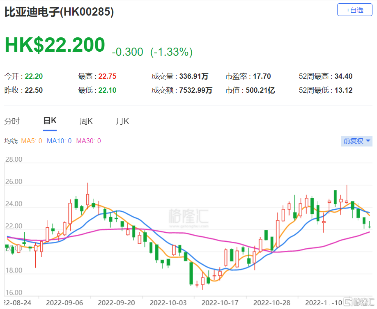The width and height of the screenshot is (377, 309).
Task: Click the MA10 moving average label
Action: [x=59, y=141]
